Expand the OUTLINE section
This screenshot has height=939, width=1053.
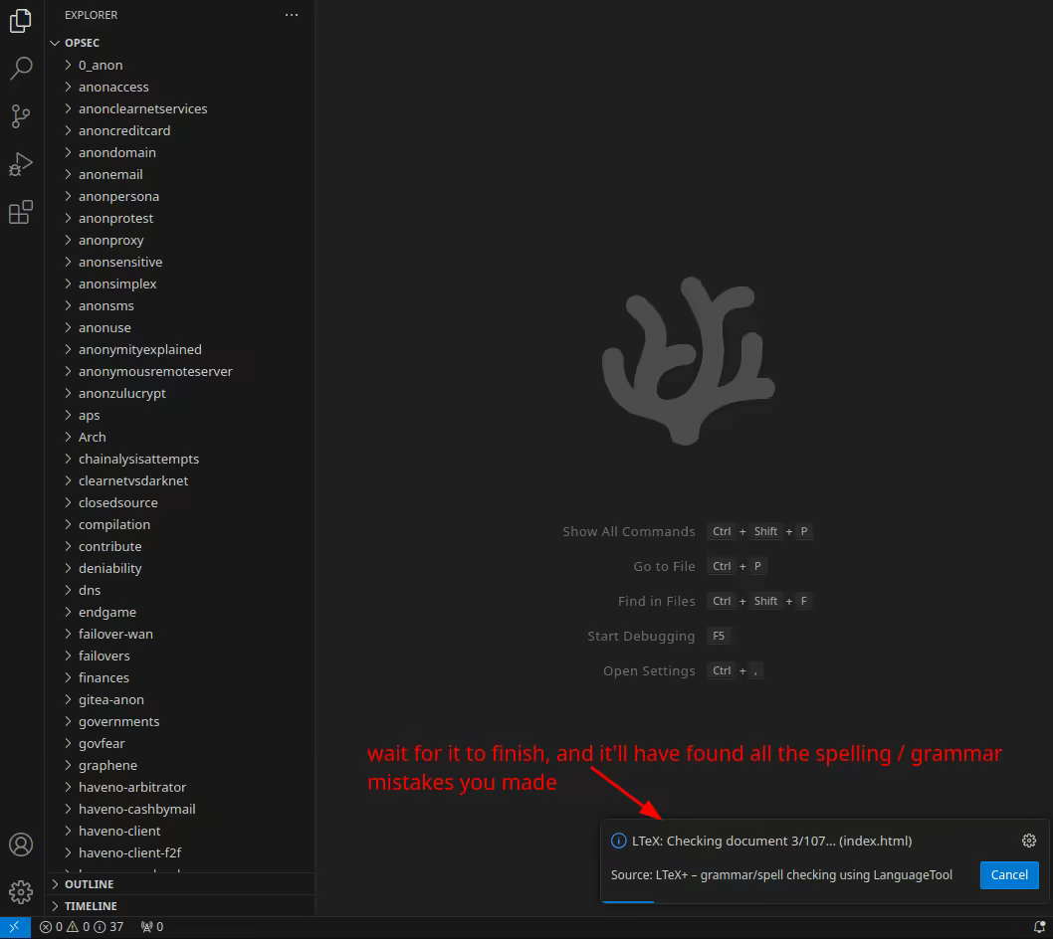pos(89,884)
